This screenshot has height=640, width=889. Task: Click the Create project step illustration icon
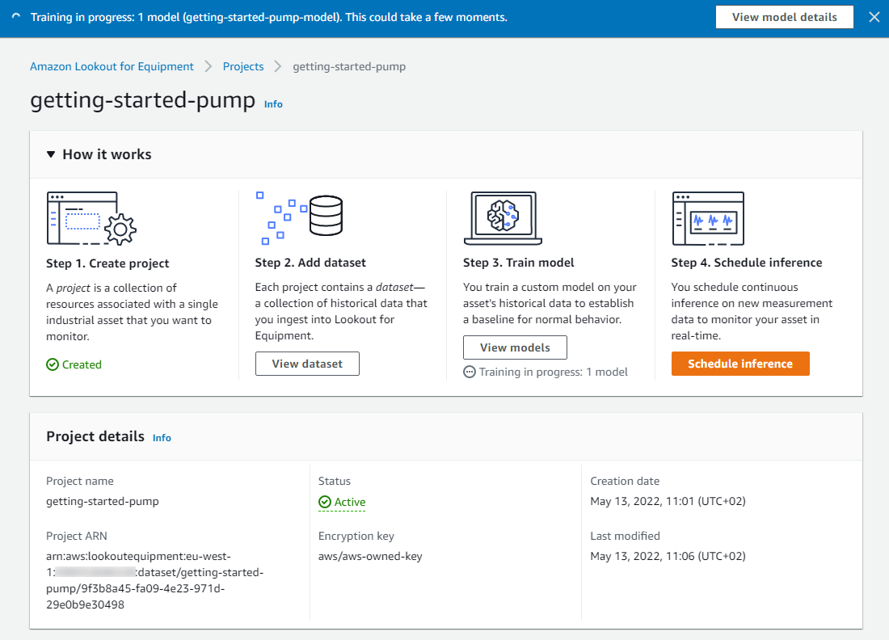pyautogui.click(x=91, y=218)
